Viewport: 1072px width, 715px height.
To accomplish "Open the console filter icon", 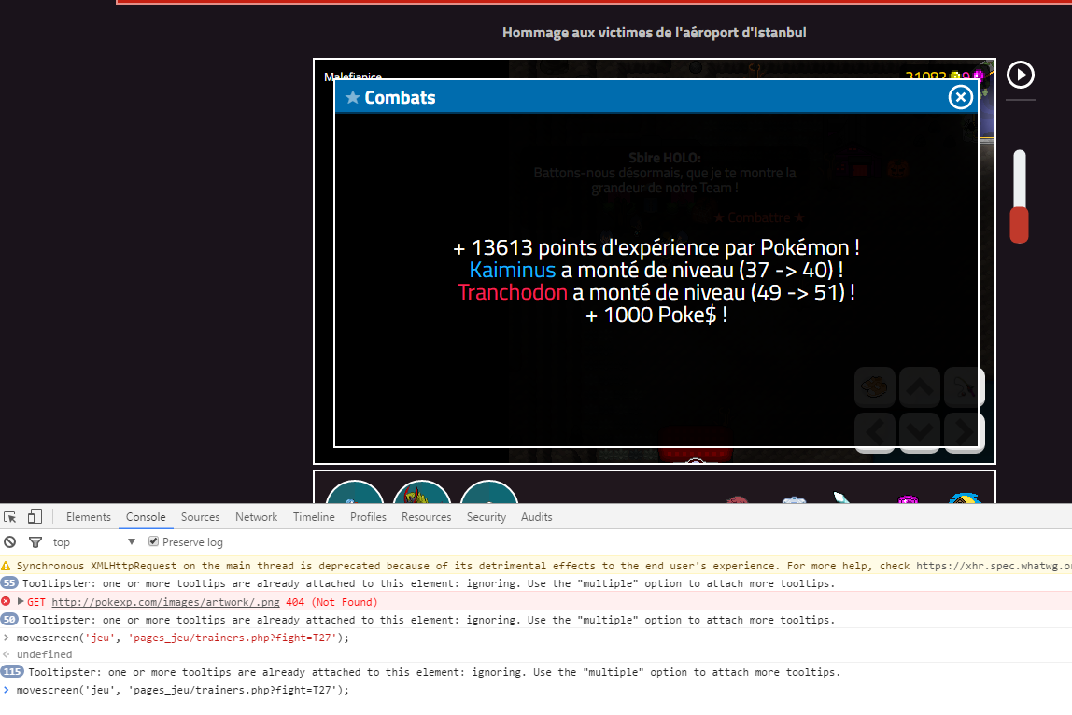I will coord(35,542).
